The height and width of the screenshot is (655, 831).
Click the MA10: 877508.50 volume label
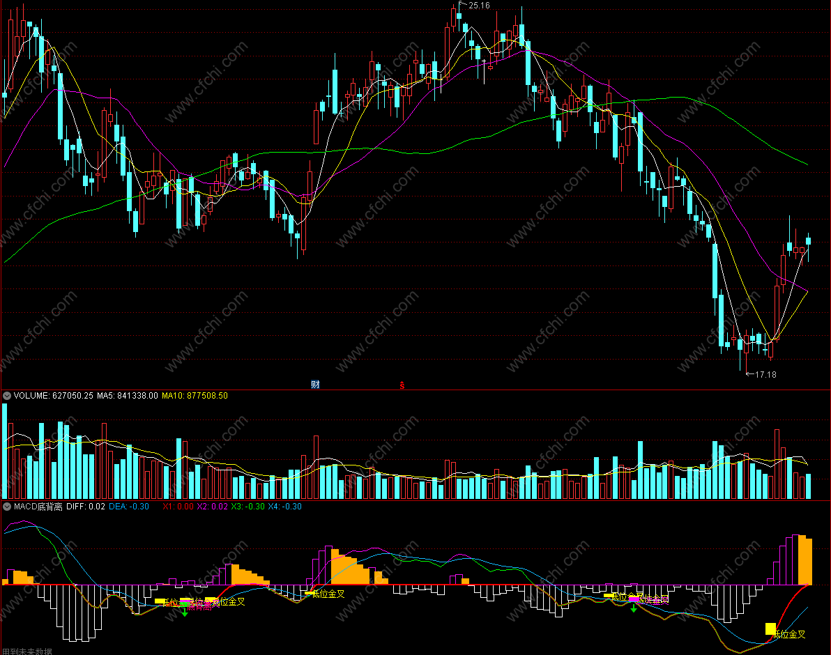(x=195, y=396)
